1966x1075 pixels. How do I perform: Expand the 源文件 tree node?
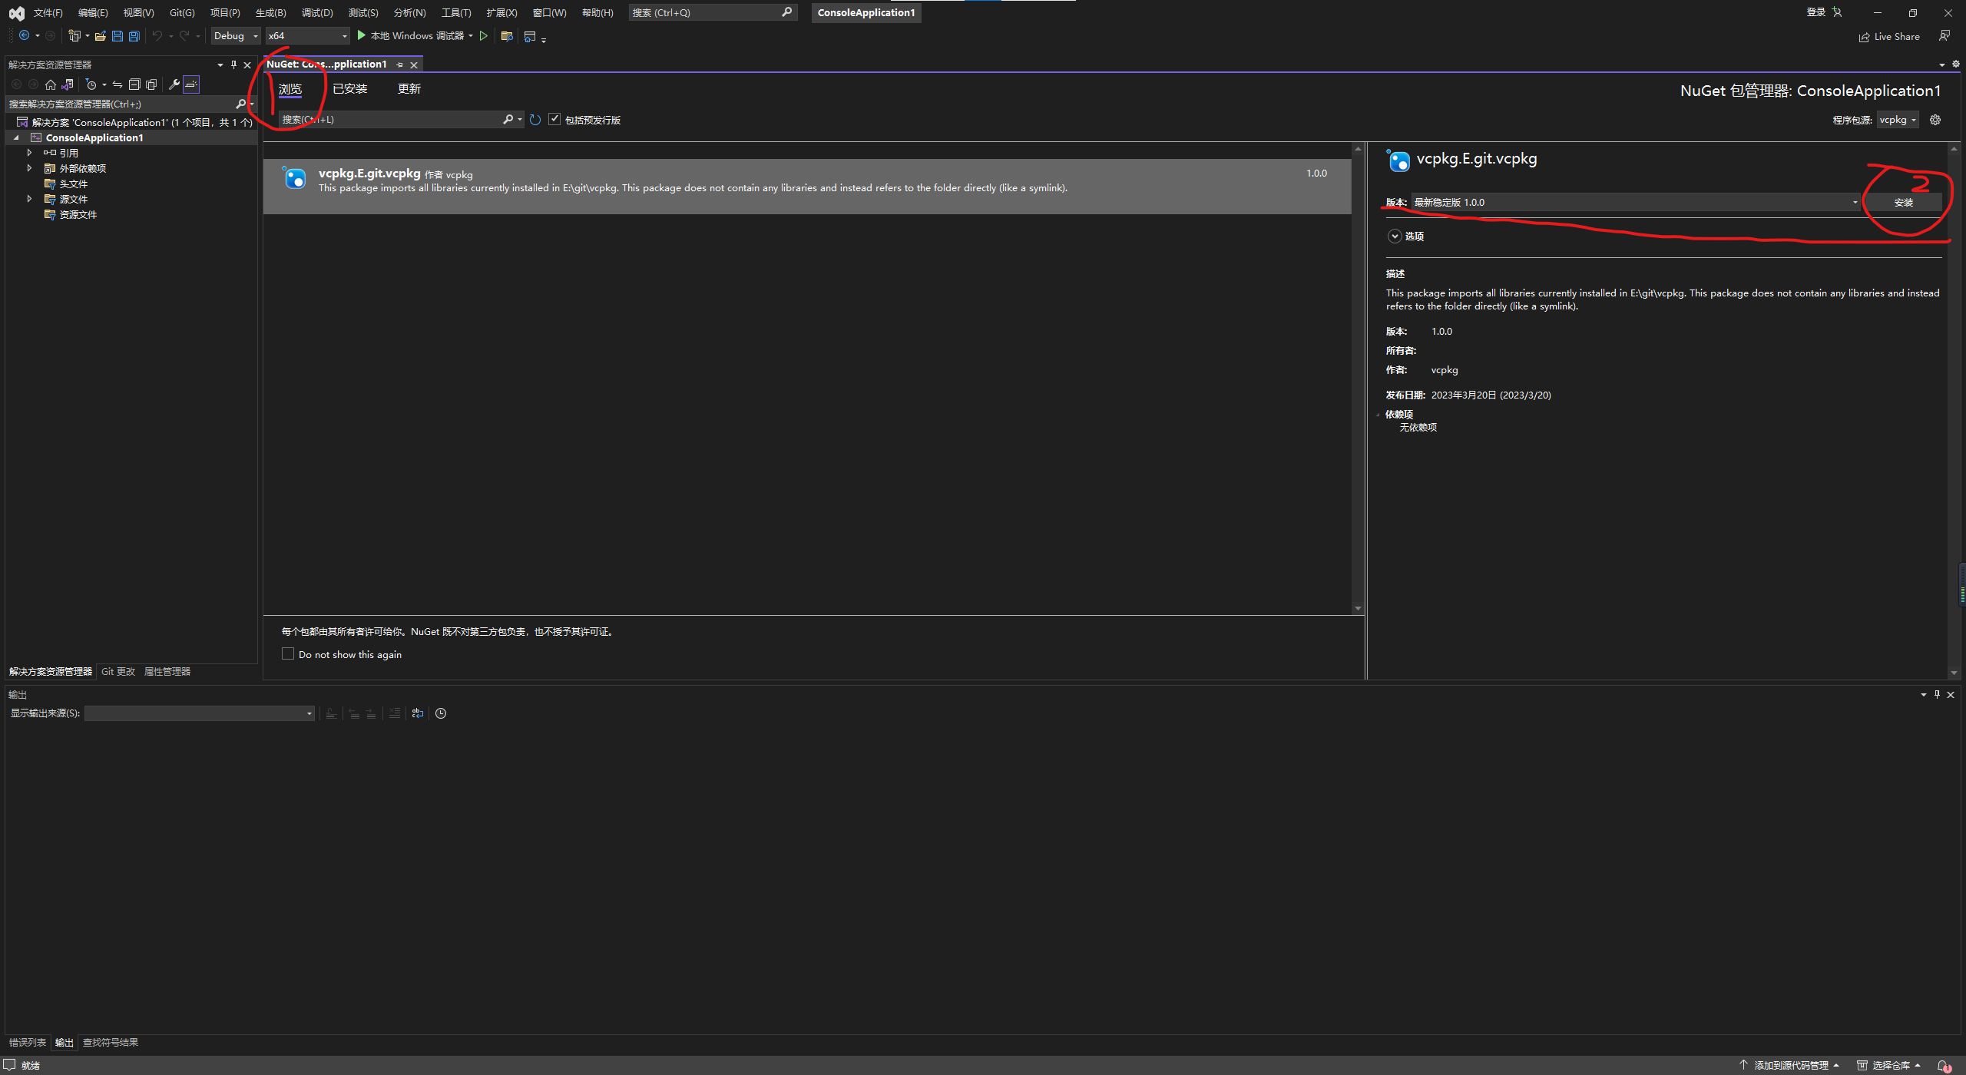(29, 198)
